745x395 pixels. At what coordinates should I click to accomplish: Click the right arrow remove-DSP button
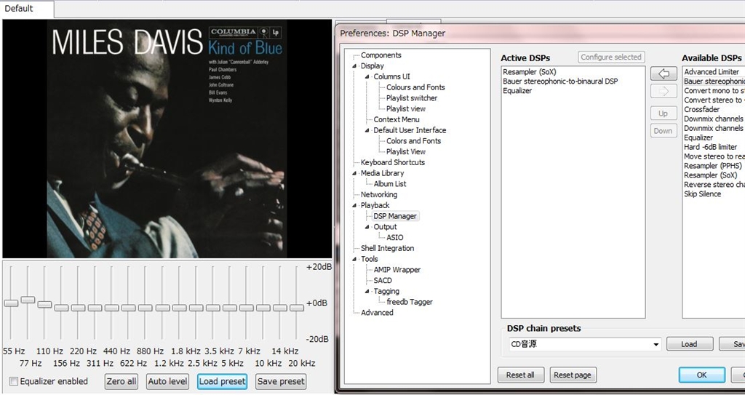pos(664,91)
